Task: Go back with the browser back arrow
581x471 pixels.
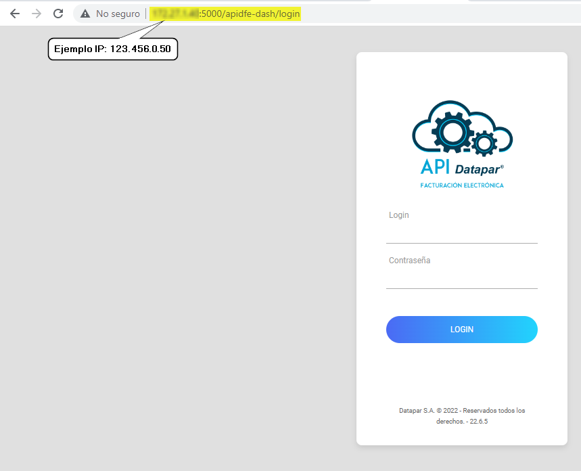Action: pyautogui.click(x=15, y=14)
